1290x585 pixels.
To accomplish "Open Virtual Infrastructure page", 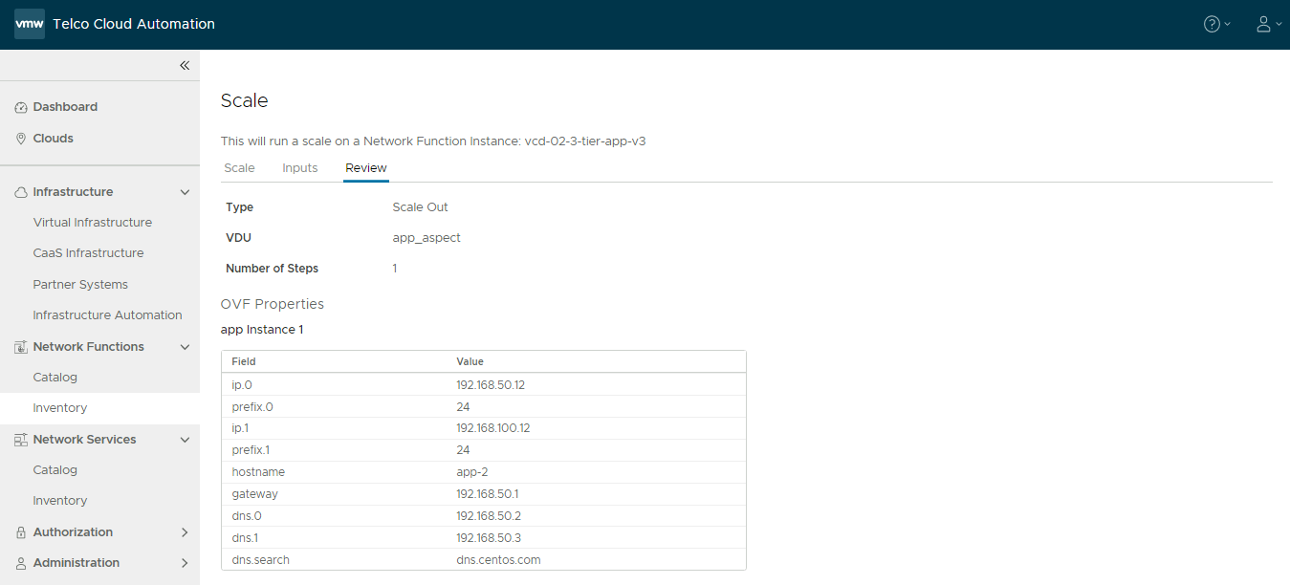I will point(92,223).
